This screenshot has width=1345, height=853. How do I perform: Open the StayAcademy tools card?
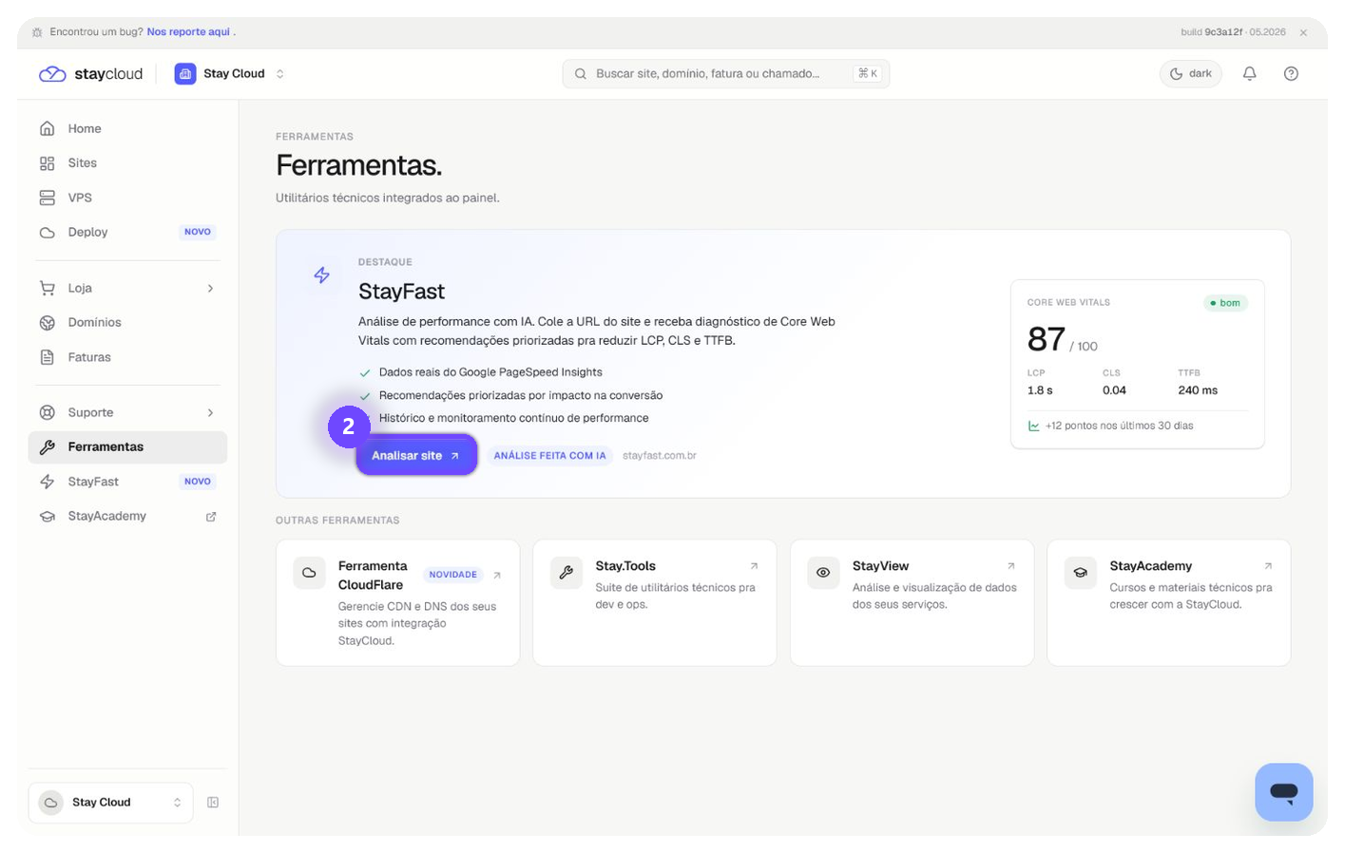[1168, 603]
